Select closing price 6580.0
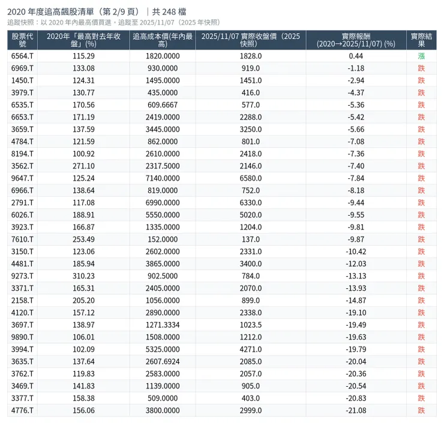Image resolution: width=444 pixels, height=424 pixels. tap(251, 178)
